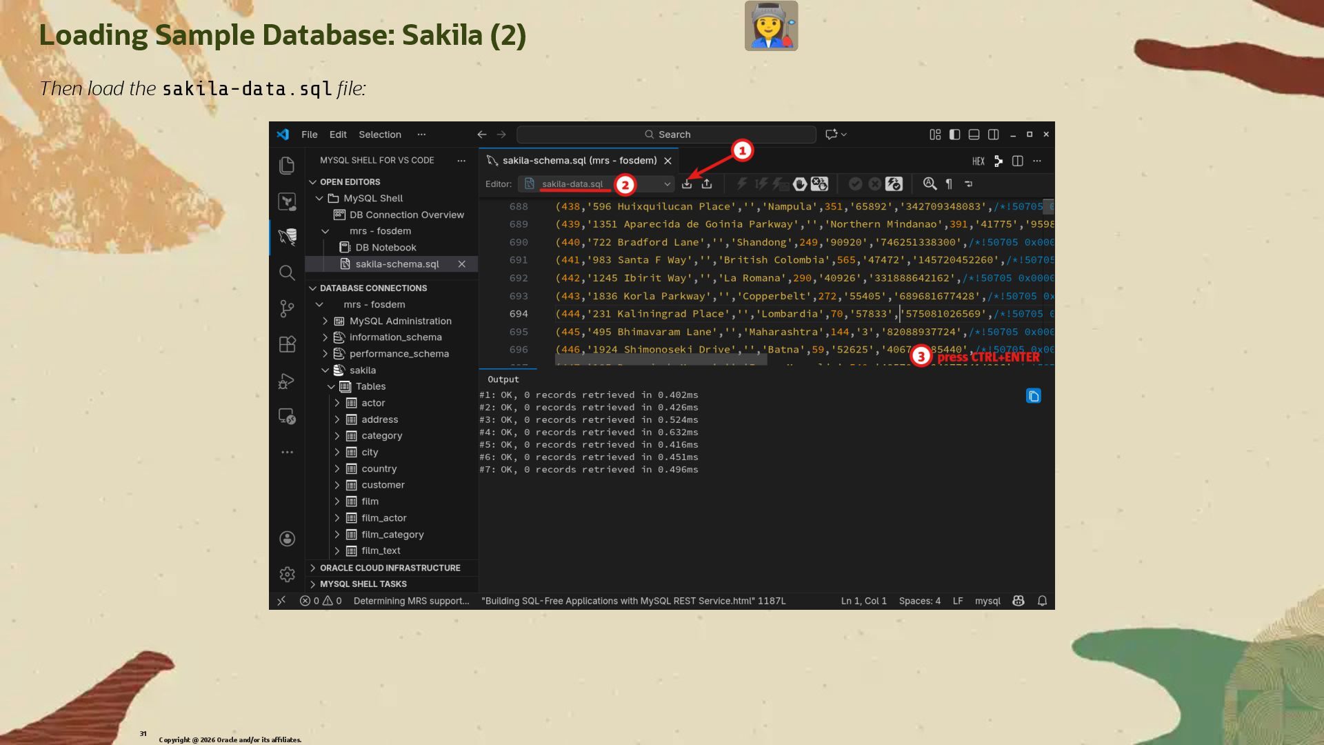
Task: Toggle auto-commit mode in editor toolbar
Action: [894, 183]
